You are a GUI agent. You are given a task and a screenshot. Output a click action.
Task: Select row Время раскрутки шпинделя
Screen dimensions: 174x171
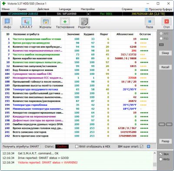point(79,43)
